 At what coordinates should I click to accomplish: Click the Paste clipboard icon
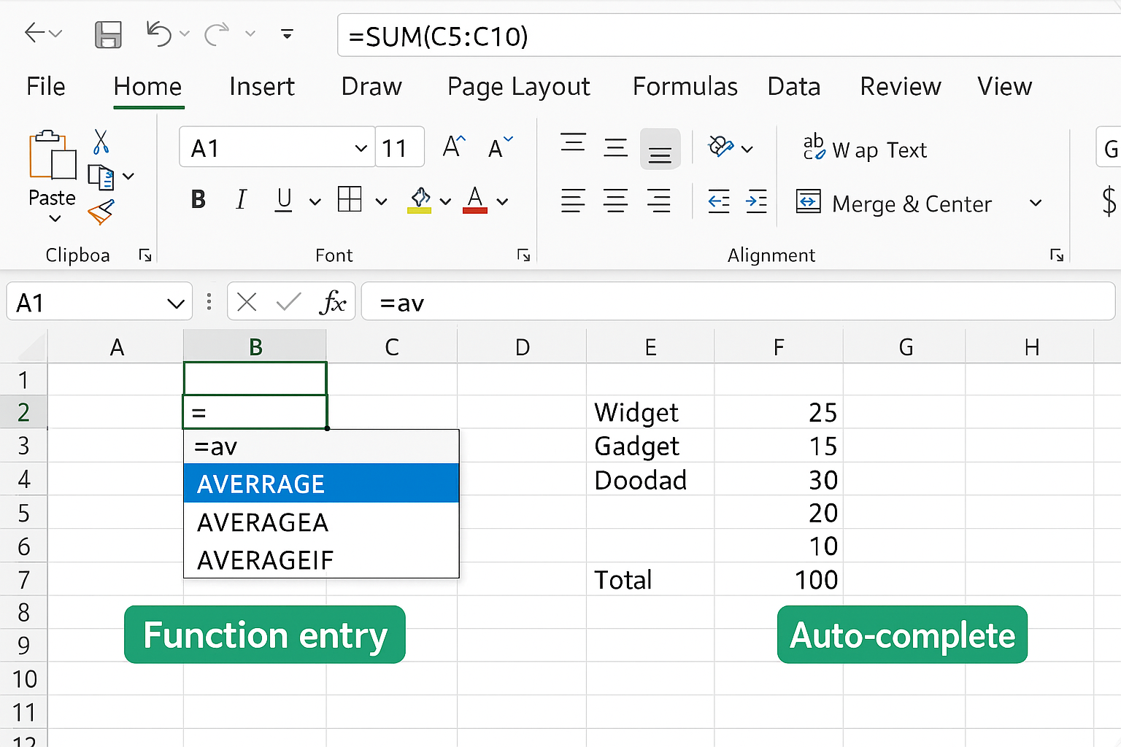53,155
